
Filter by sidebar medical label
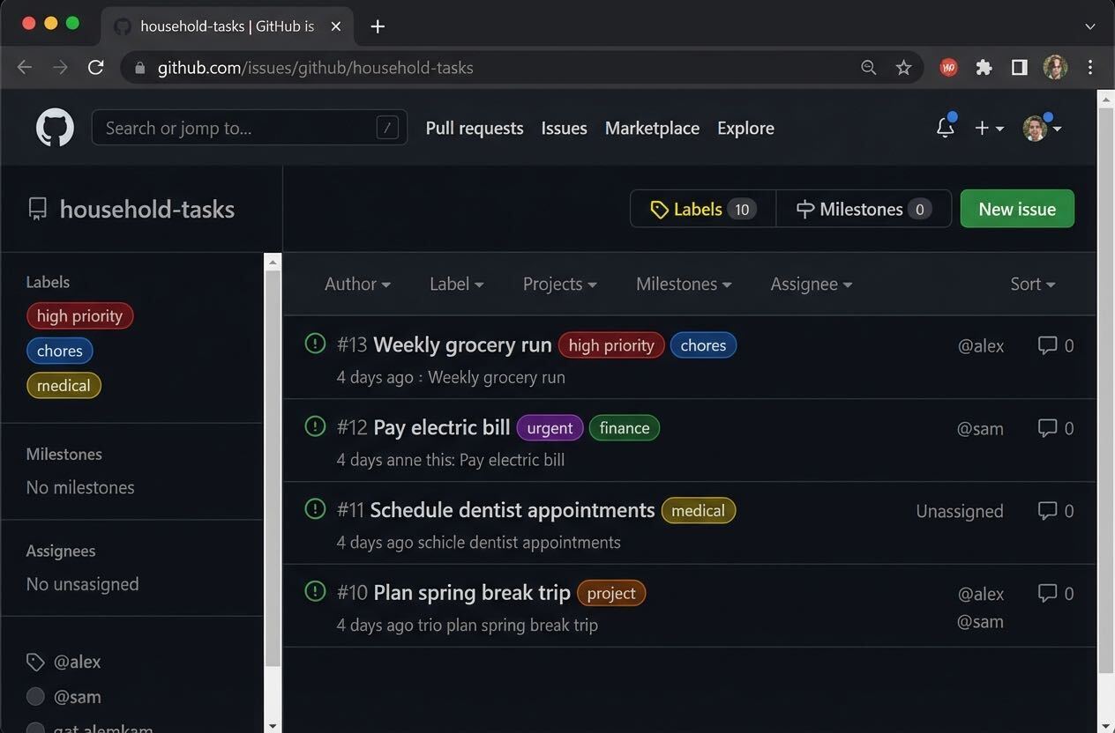(x=64, y=385)
